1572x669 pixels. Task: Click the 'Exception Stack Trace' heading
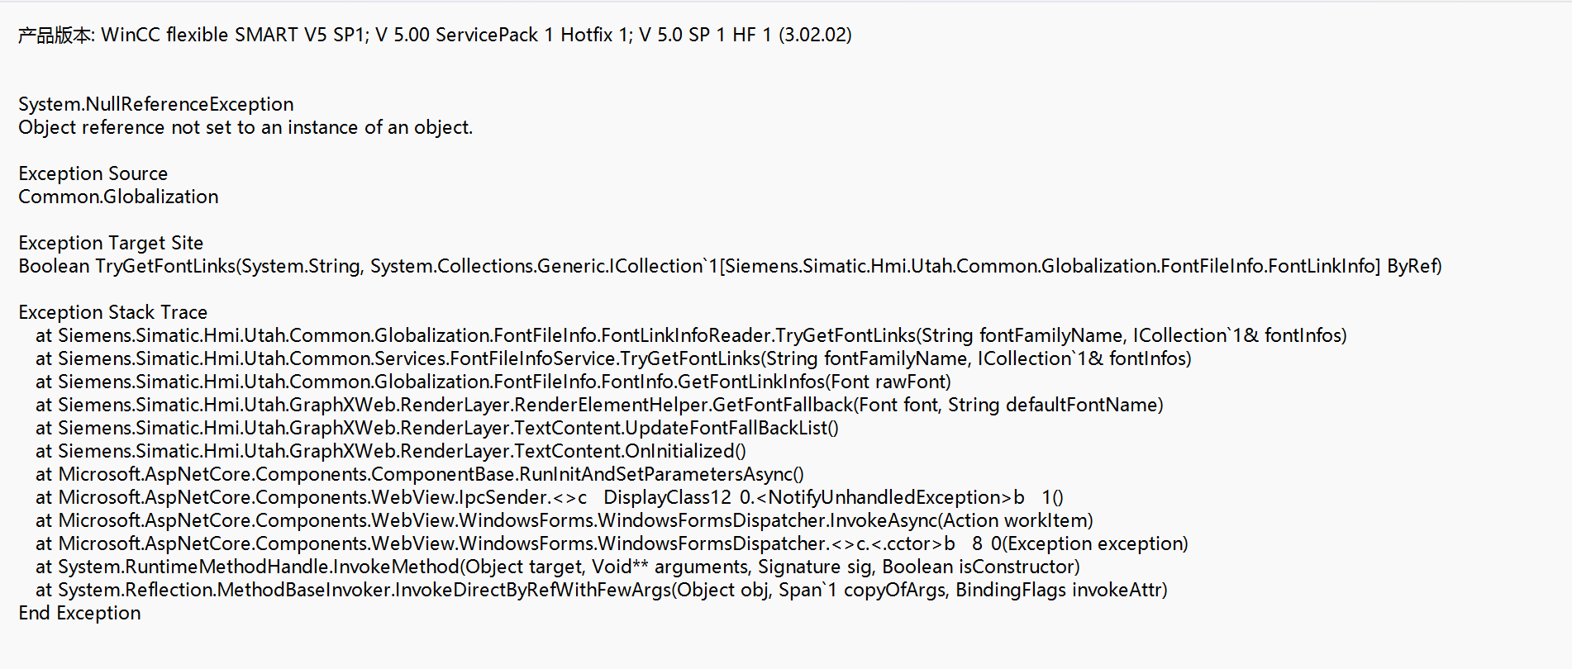(112, 312)
